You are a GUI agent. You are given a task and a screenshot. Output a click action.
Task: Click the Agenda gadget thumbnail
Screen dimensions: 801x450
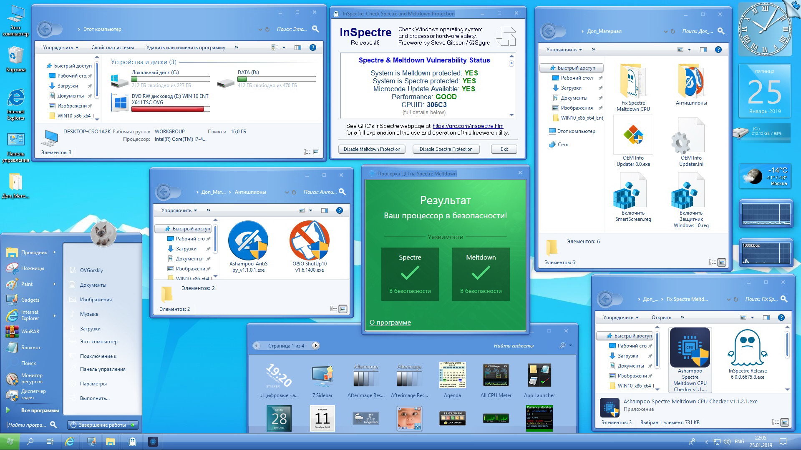[451, 375]
